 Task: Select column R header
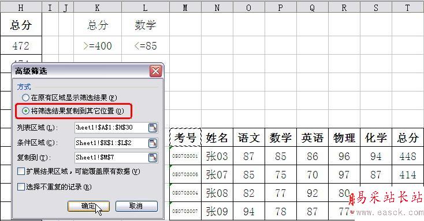pos(344,8)
